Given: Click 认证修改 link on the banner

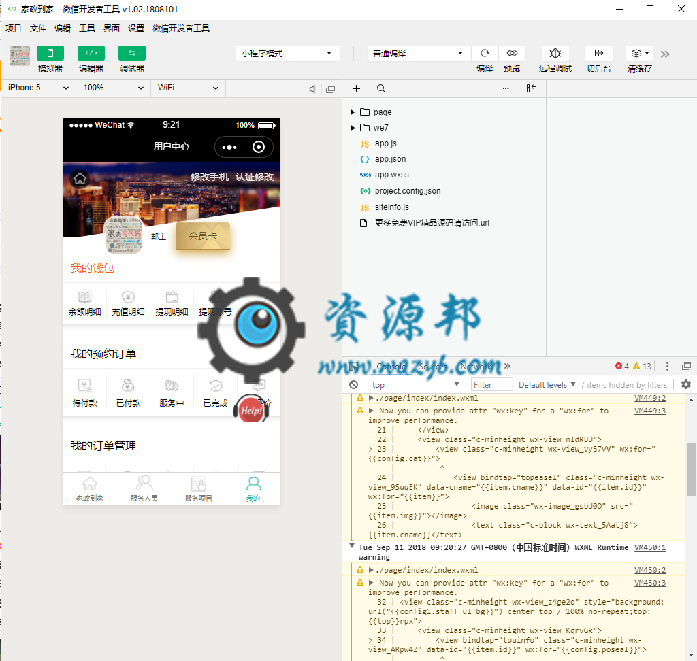Looking at the screenshot, I should pos(255,177).
